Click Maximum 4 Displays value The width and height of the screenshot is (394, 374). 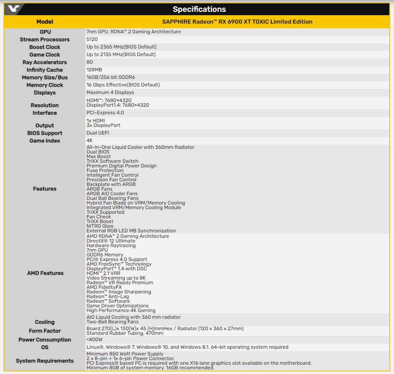110,92
